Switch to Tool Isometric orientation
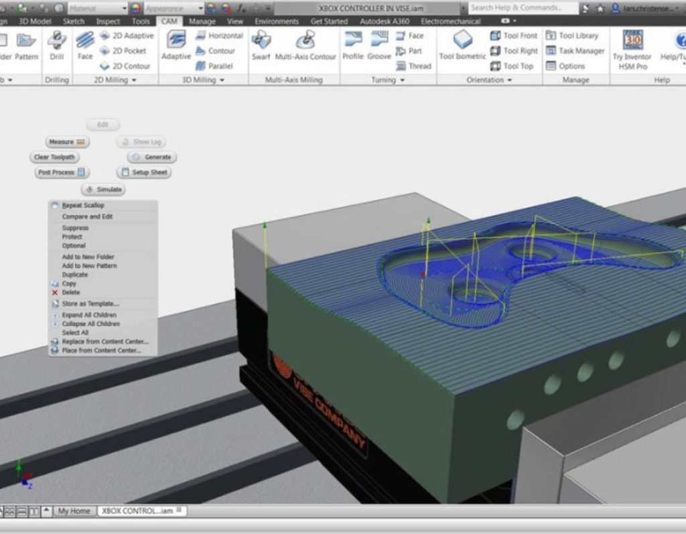The width and height of the screenshot is (686, 534). pyautogui.click(x=462, y=46)
